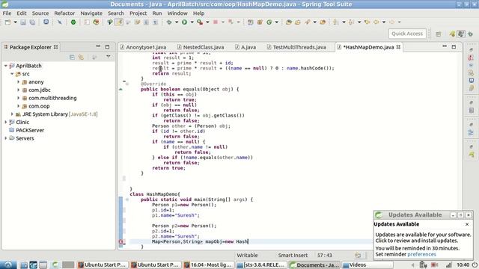The width and height of the screenshot is (479, 269).
Task: Open the Debug configurations dropdown arrow
Action: tap(177, 22)
